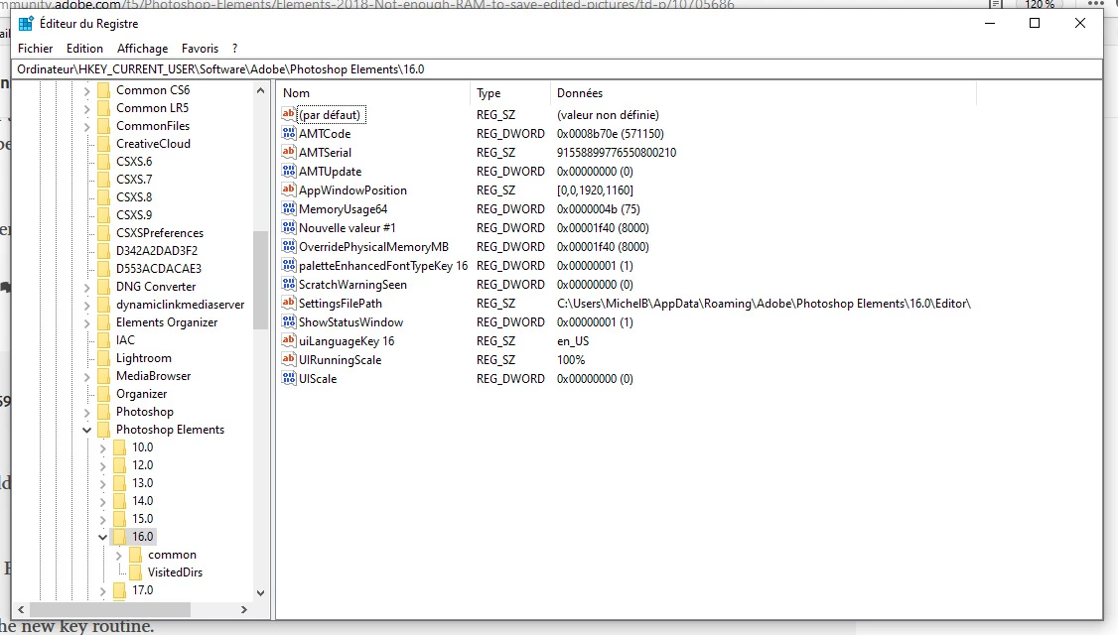1118x635 pixels.
Task: Click the paletteEnhancedFontTypeKey 16 icon
Action: click(289, 265)
